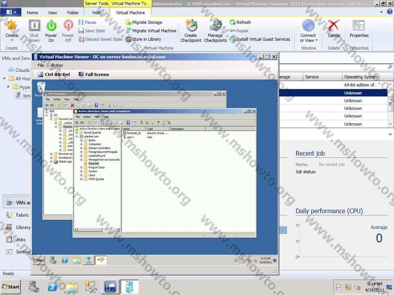Collapse the ribbon with the arrow
This screenshot has width=394, height=295.
point(381,12)
